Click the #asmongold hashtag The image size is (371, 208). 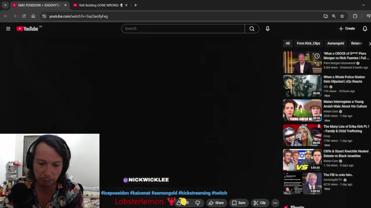pyautogui.click(x=164, y=193)
